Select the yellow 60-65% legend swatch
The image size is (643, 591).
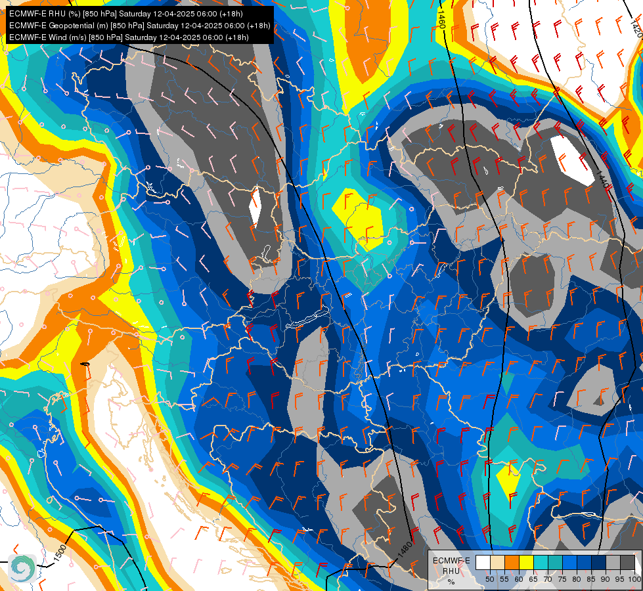[x=526, y=562]
